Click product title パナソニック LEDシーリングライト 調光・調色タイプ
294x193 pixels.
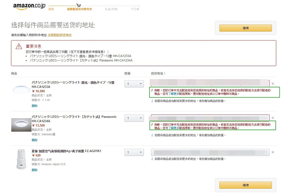point(73,85)
